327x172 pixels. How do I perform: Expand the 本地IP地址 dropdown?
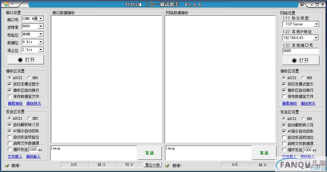point(316,38)
